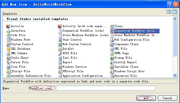
Task: Select Sequential Workflow (code) template icon
Action: pos(60,31)
